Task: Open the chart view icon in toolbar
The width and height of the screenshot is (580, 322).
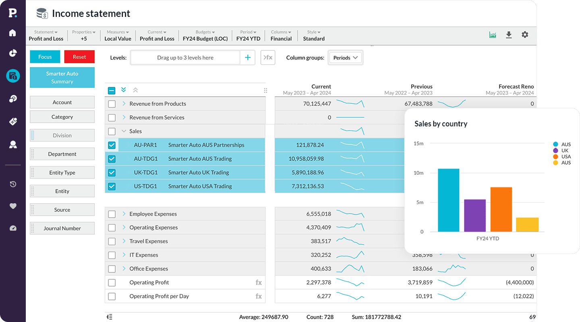Action: [493, 35]
